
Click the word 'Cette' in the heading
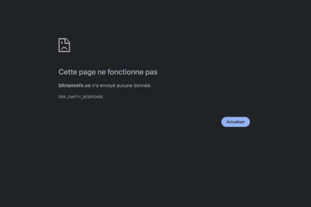[x=67, y=72]
